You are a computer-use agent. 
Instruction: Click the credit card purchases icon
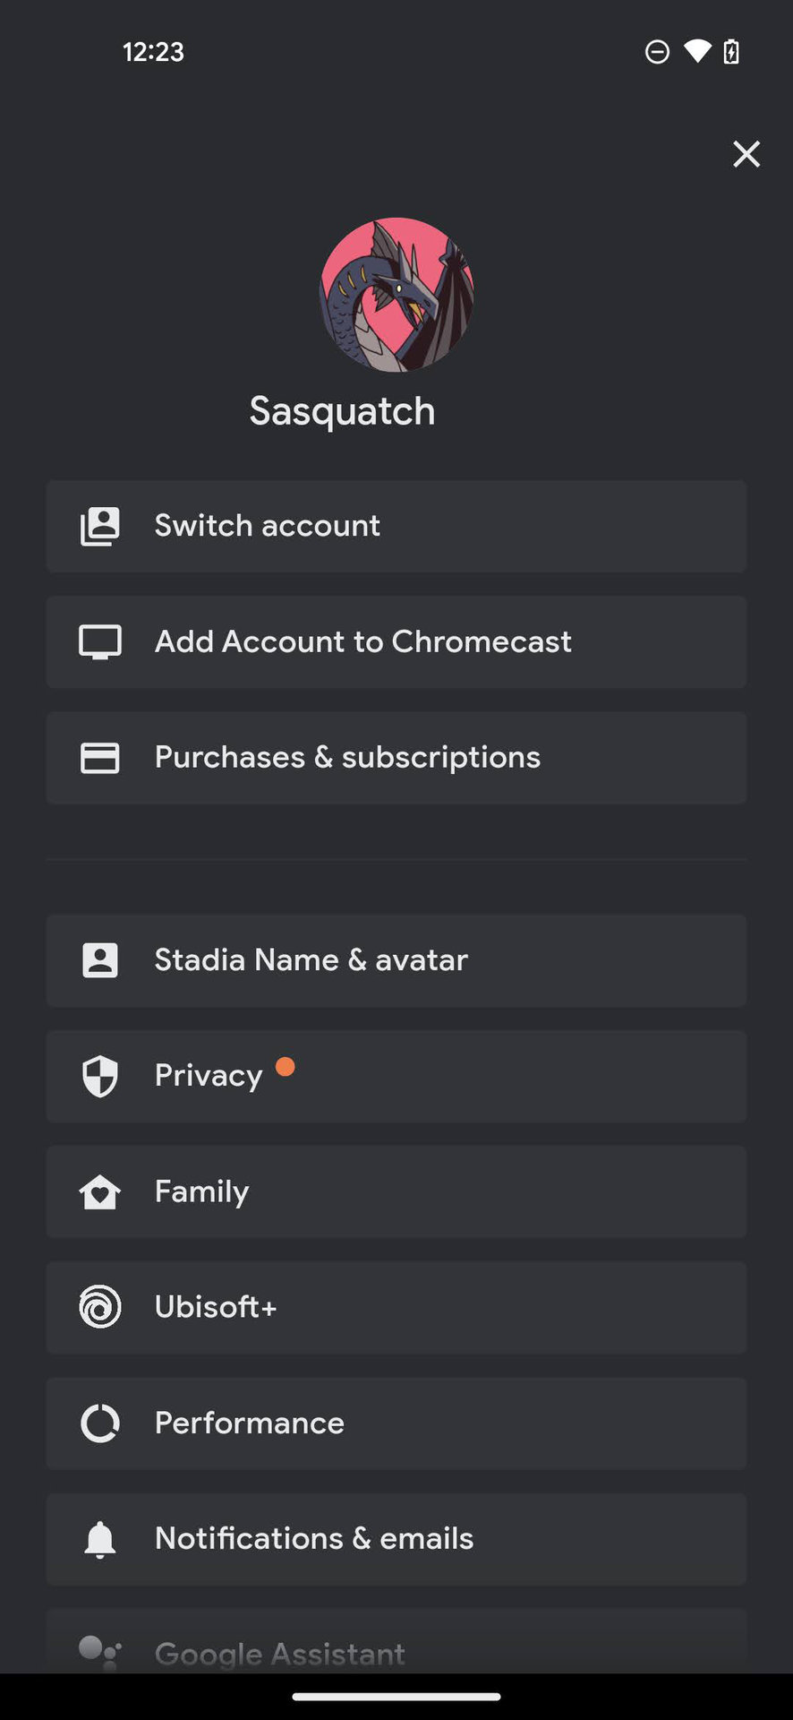click(x=99, y=758)
